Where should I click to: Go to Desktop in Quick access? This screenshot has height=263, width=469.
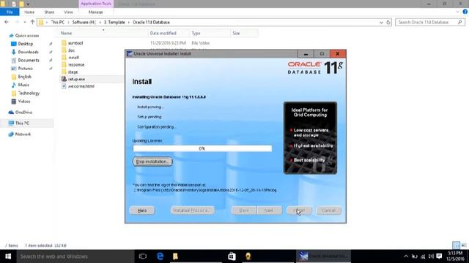point(26,44)
